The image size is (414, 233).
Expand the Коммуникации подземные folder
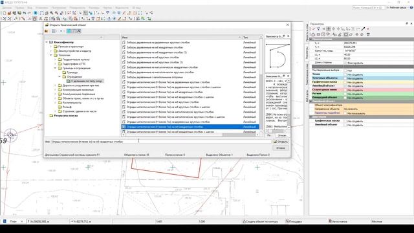(55, 94)
